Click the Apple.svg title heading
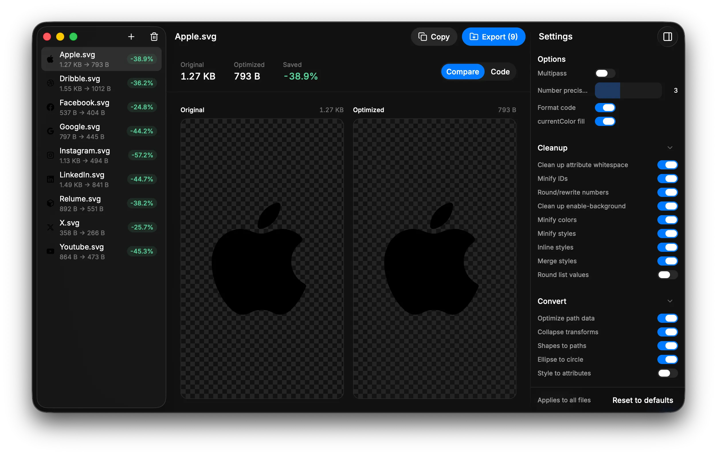 (x=195, y=37)
